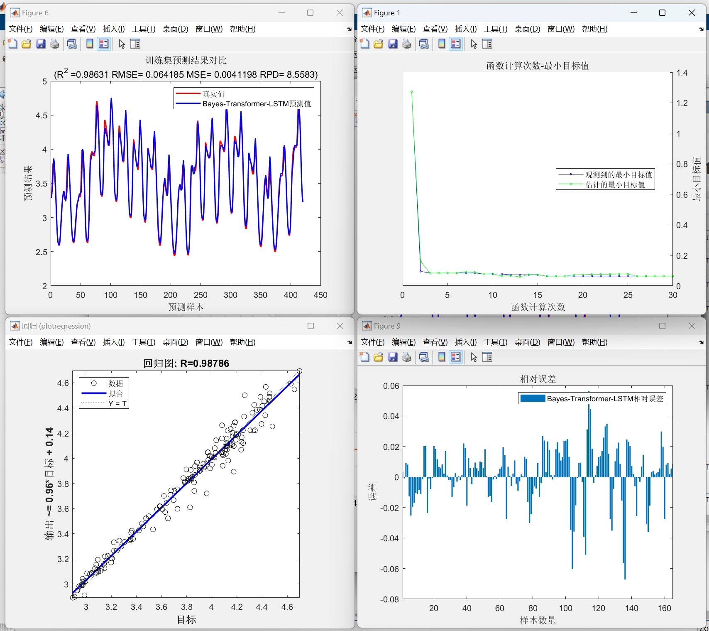Image resolution: width=709 pixels, height=631 pixels.
Task: Minimize the Figure 1 window
Action: pyautogui.click(x=633, y=13)
